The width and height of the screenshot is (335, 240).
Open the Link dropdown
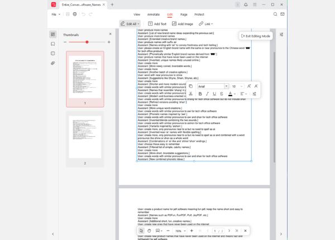click(x=205, y=23)
